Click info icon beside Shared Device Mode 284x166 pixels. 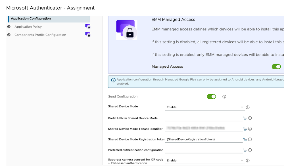[x=248, y=107]
